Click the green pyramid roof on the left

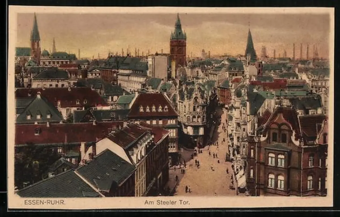[x=39, y=109]
